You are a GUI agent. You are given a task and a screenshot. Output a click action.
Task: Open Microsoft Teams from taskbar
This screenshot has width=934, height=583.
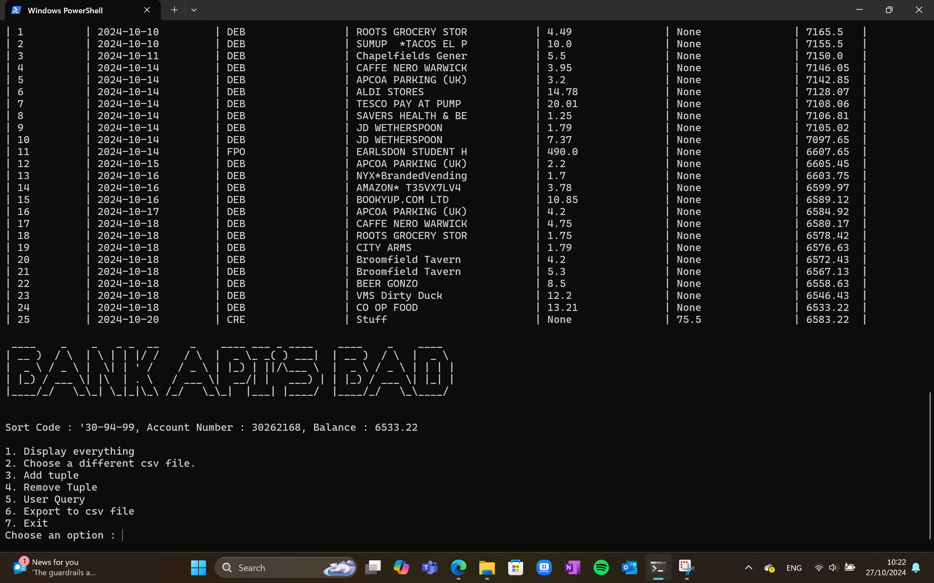(x=430, y=567)
